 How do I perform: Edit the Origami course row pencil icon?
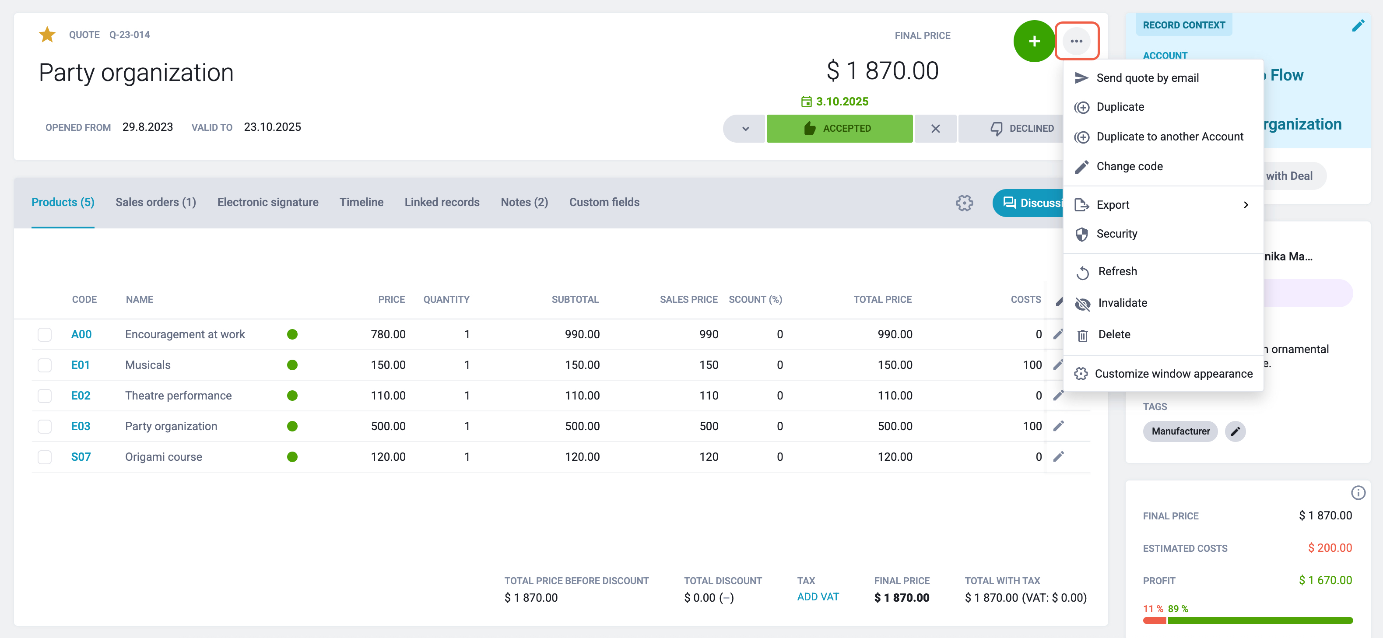tap(1058, 457)
